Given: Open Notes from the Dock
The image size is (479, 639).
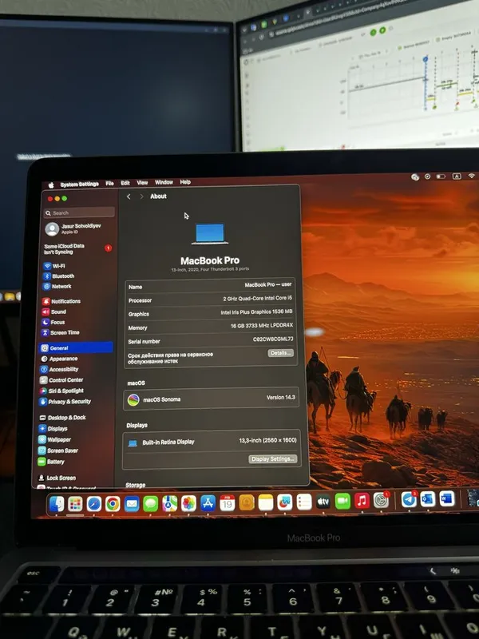Looking at the screenshot, I should [266, 503].
